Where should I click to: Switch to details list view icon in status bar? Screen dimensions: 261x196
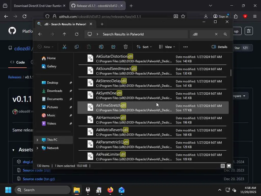[x=223, y=166]
